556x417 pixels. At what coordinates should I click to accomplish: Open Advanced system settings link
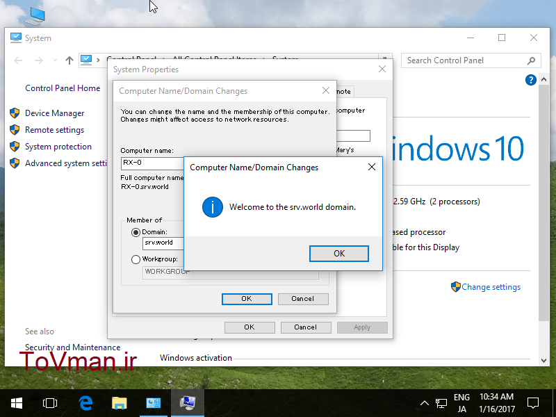click(66, 163)
